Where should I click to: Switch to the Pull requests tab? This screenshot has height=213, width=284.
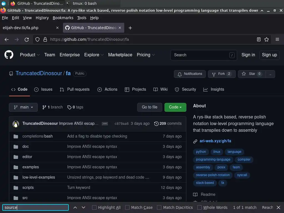point(75,90)
